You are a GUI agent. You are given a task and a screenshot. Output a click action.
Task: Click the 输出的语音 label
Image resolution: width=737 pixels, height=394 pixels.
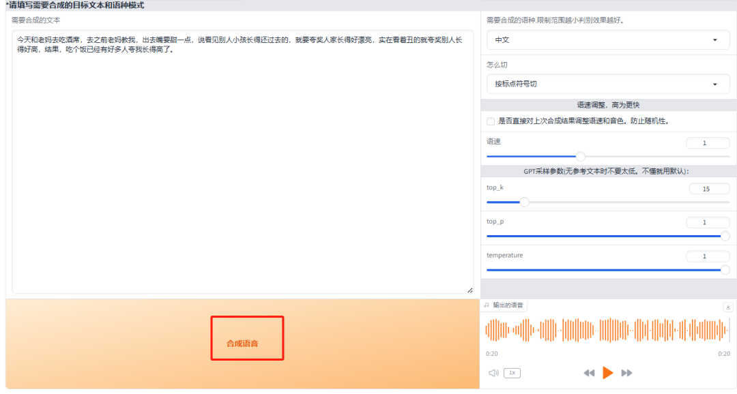[508, 305]
